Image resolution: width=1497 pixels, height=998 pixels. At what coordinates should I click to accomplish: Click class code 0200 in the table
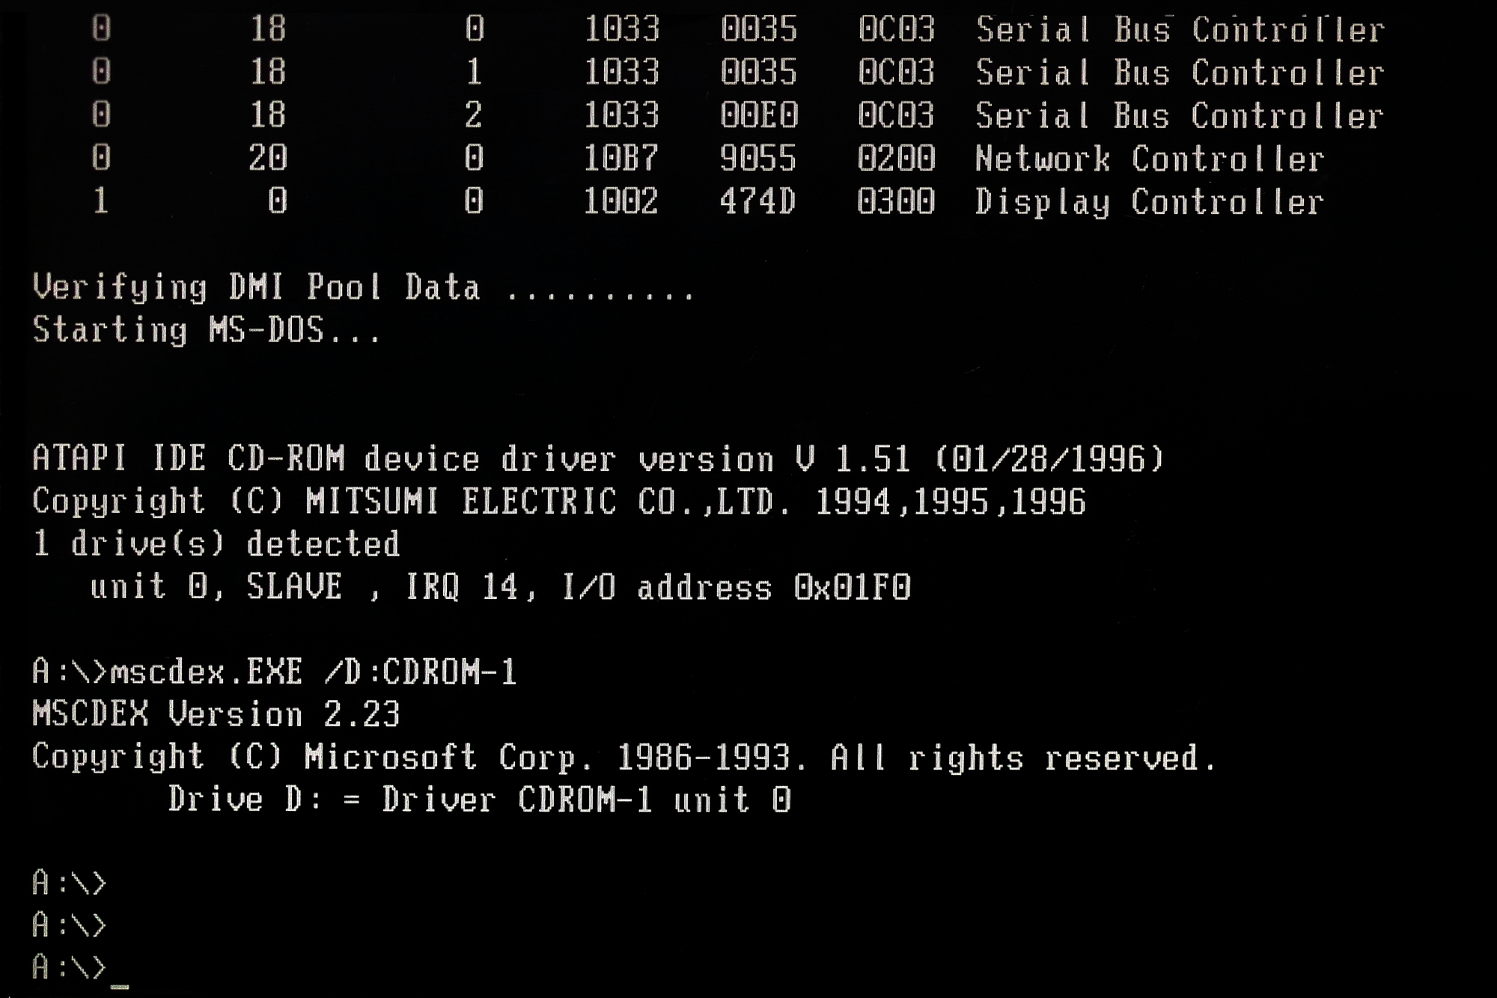coord(896,159)
